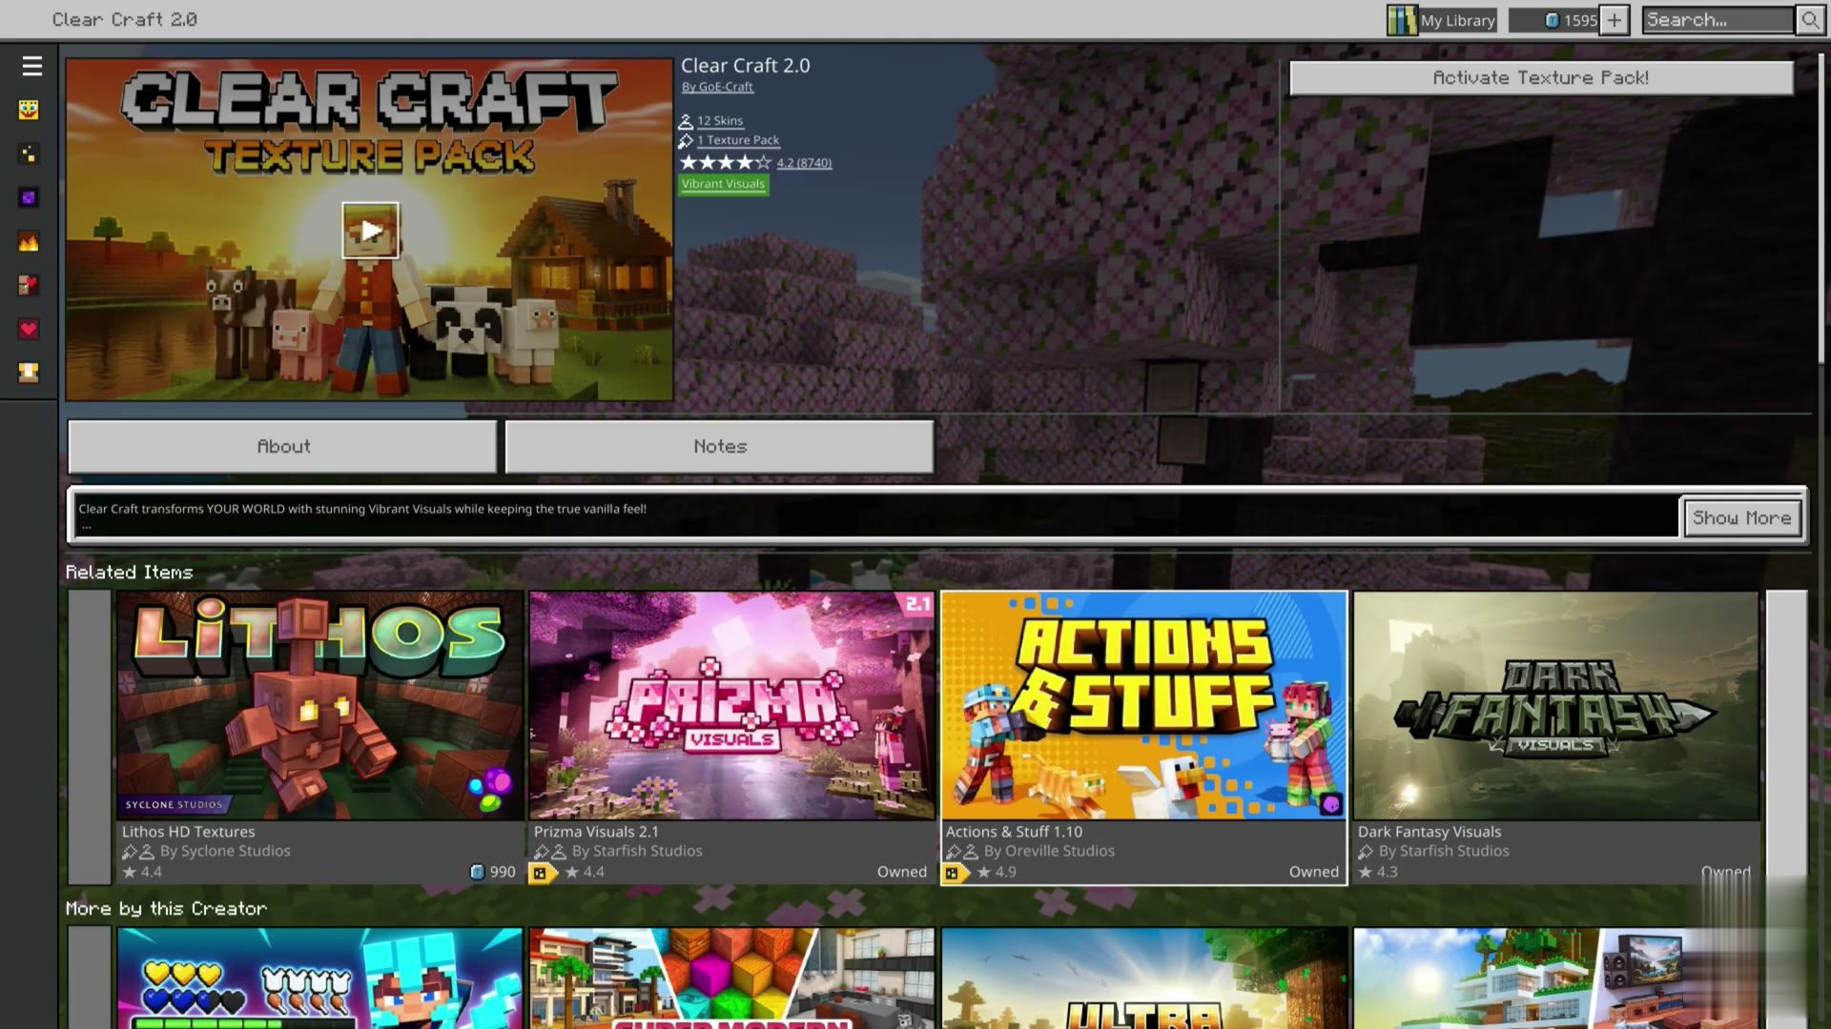The width and height of the screenshot is (1831, 1029).
Task: Open Prizma Visuals 2.1 thumbnail
Action: click(x=732, y=705)
